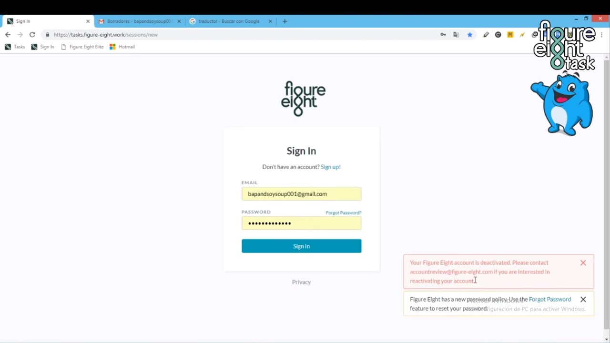Click the address bar URL
This screenshot has height=343, width=610.
[x=105, y=35]
